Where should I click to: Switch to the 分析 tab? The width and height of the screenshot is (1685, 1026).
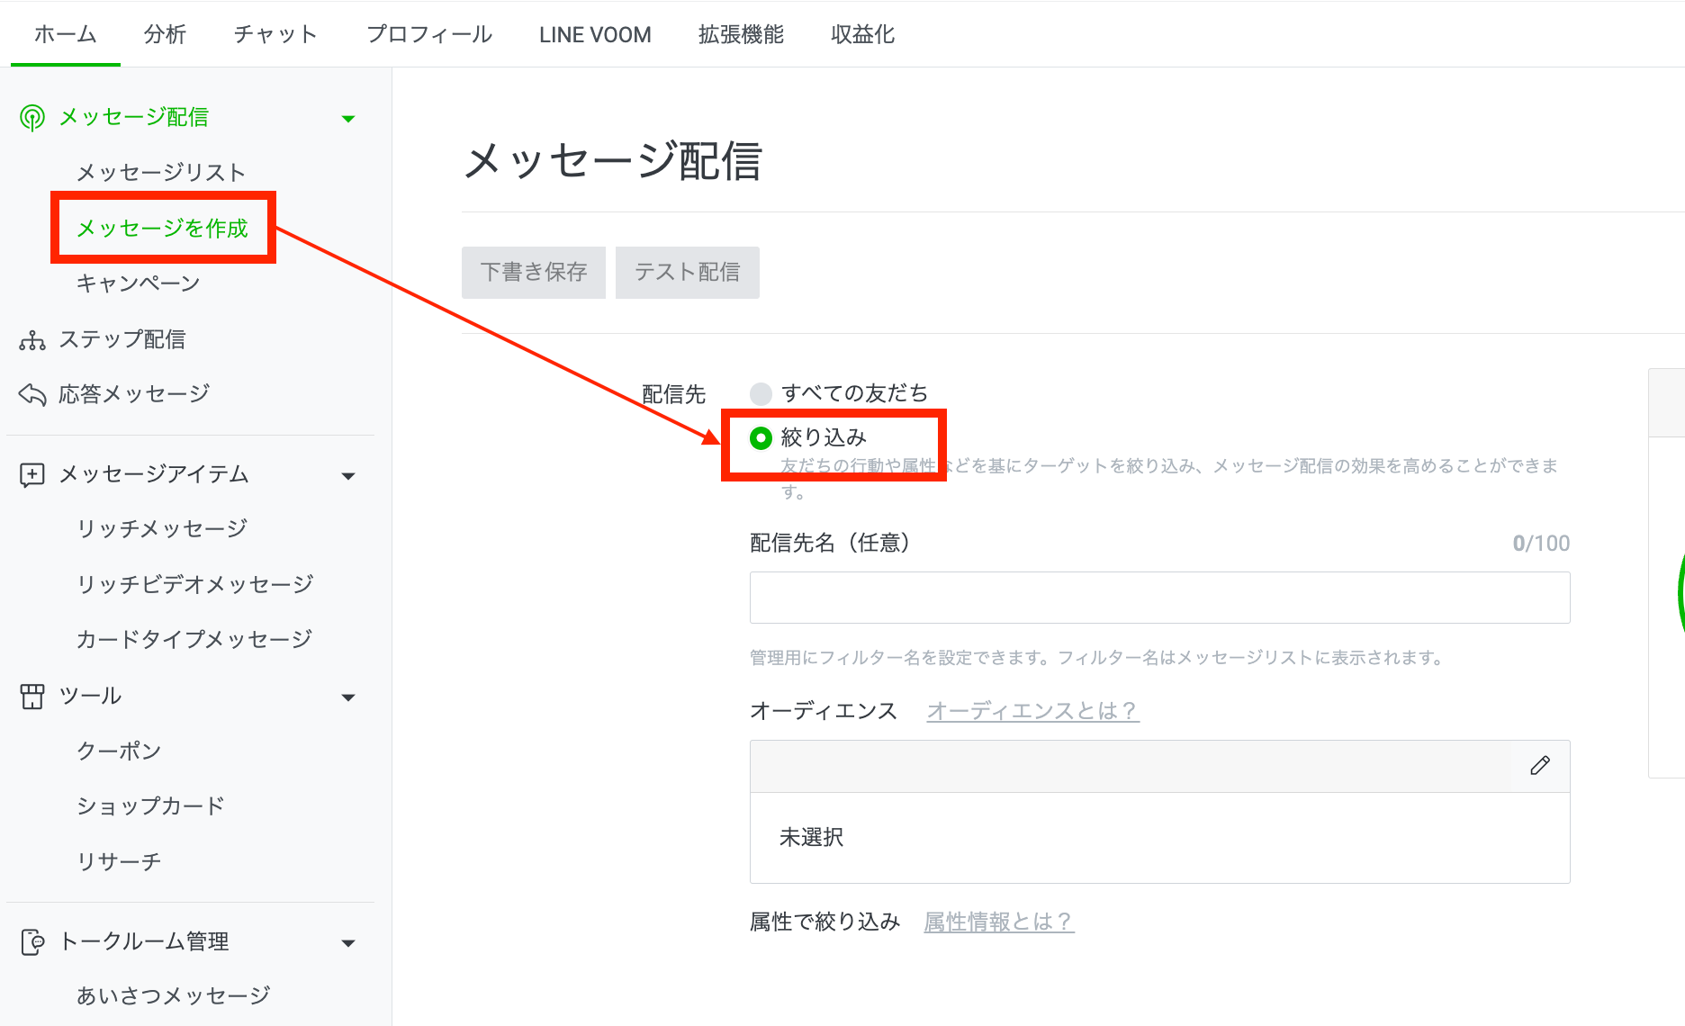point(165,34)
